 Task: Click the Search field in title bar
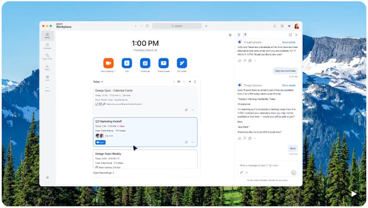pos(177,26)
